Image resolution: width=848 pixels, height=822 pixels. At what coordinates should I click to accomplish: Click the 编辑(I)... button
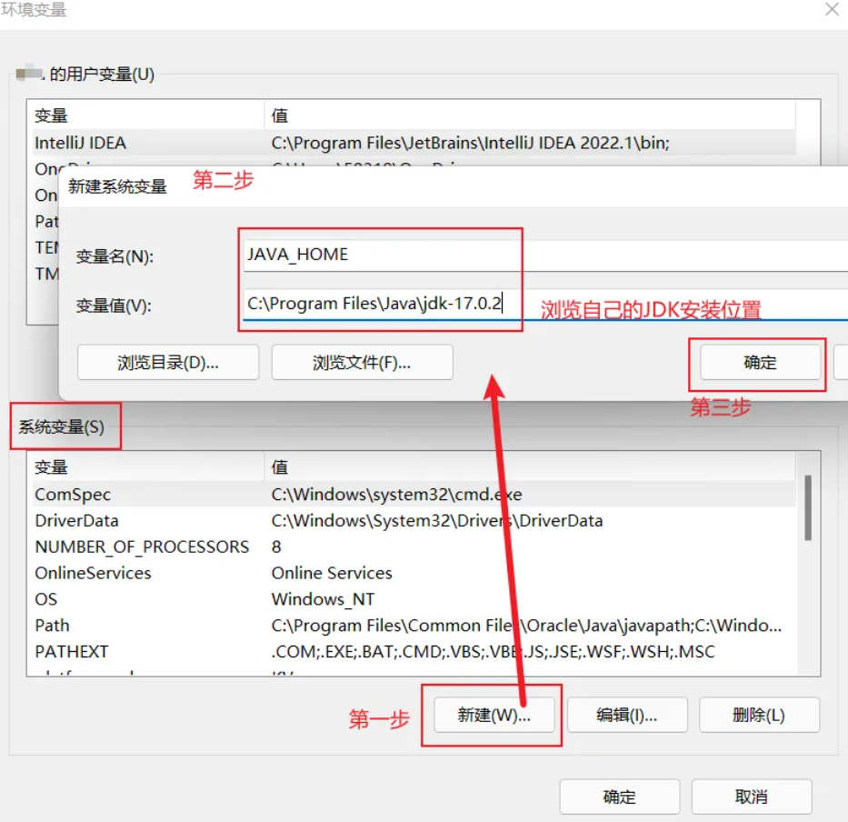pyautogui.click(x=626, y=716)
